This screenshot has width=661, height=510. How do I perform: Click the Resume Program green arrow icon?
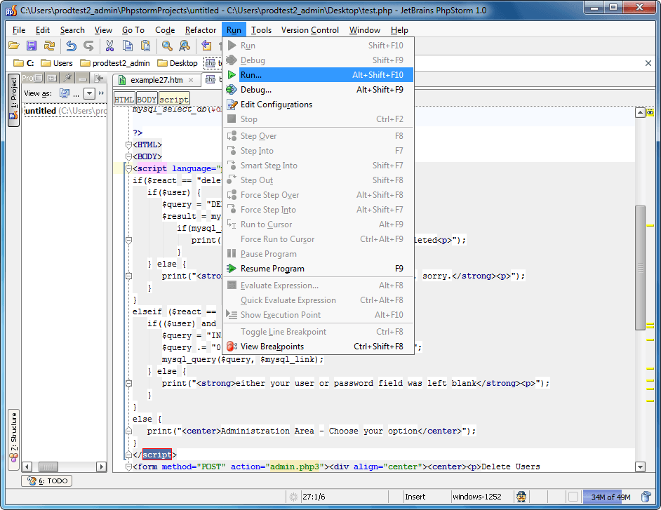tap(232, 269)
